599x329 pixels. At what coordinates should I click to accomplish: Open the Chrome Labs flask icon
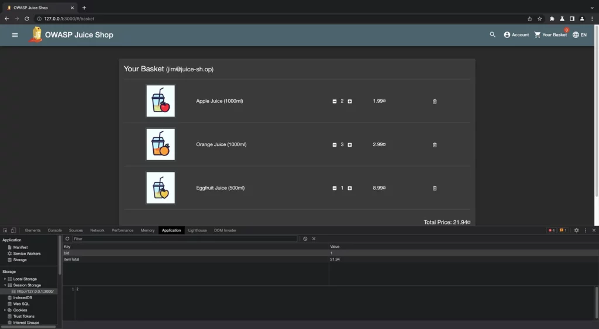[x=562, y=19]
